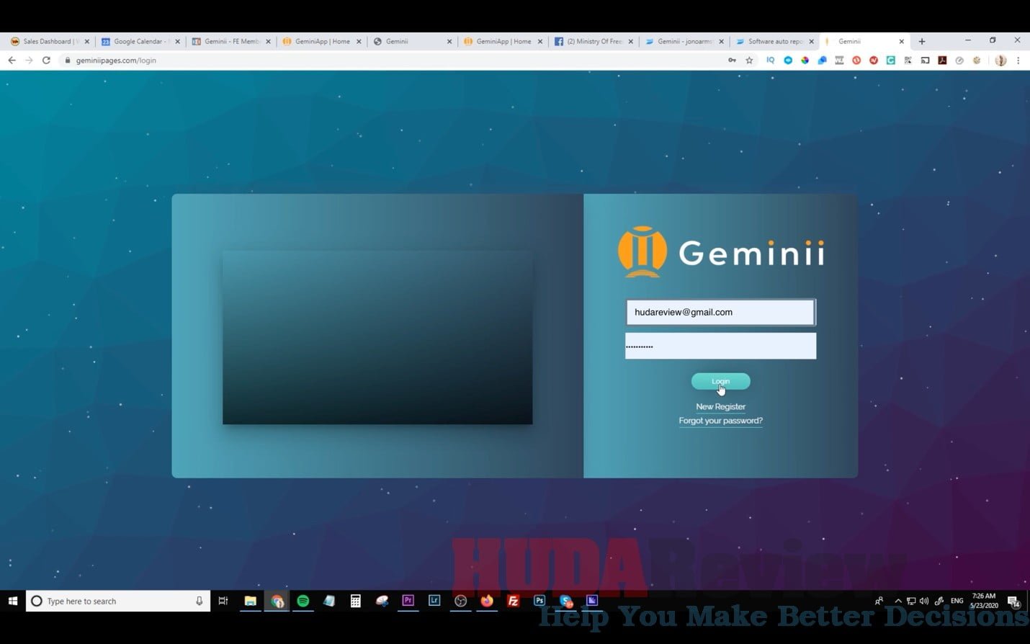Click into the password field
The width and height of the screenshot is (1030, 644).
tap(720, 346)
